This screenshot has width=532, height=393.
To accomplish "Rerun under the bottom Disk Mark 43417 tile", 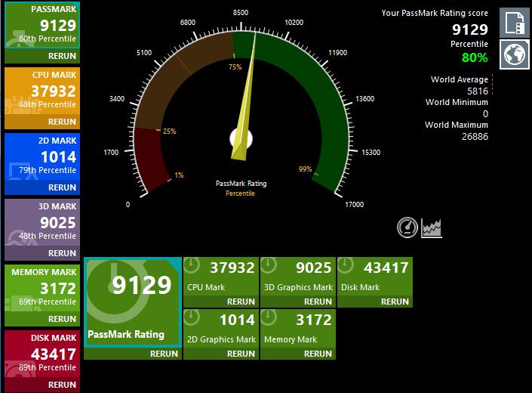I will click(395, 302).
